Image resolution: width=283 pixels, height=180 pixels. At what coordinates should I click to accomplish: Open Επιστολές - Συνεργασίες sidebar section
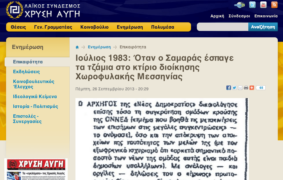(27, 119)
